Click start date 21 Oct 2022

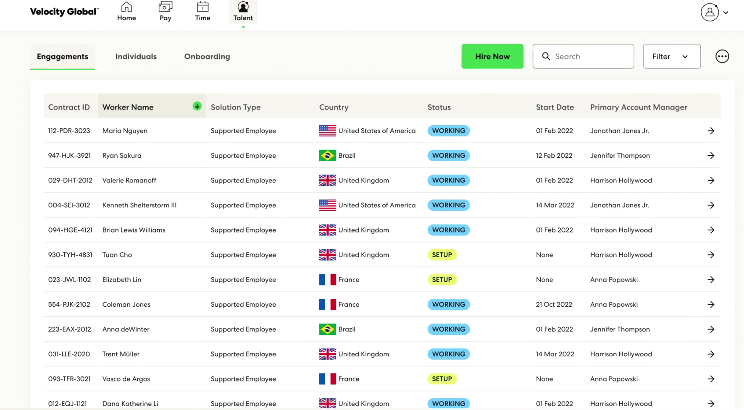pyautogui.click(x=554, y=305)
